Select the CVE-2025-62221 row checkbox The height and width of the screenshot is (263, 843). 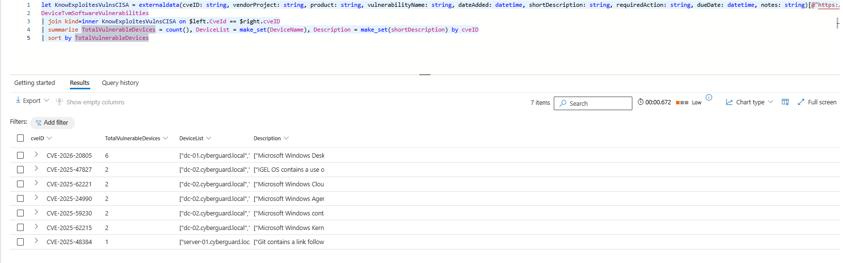(x=20, y=184)
